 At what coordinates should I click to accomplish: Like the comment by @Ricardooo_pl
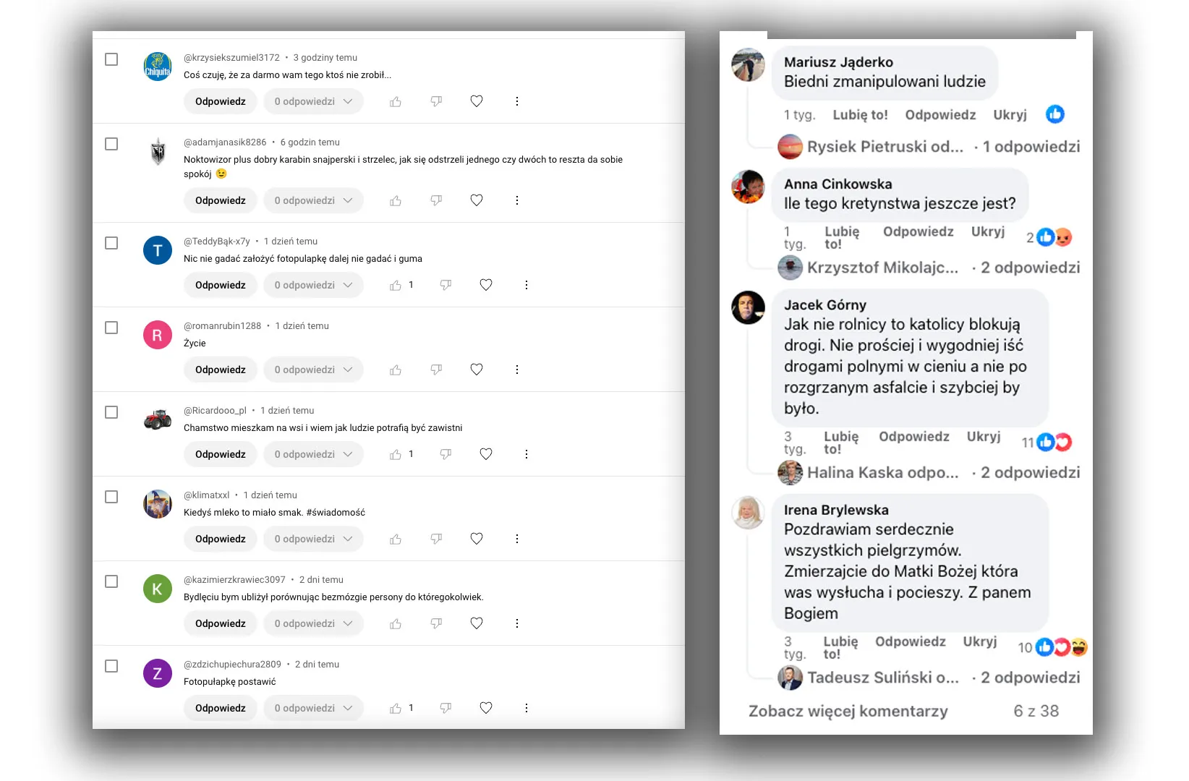(x=396, y=455)
